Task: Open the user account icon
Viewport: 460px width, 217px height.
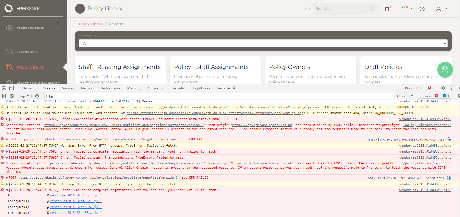Action: point(438,9)
